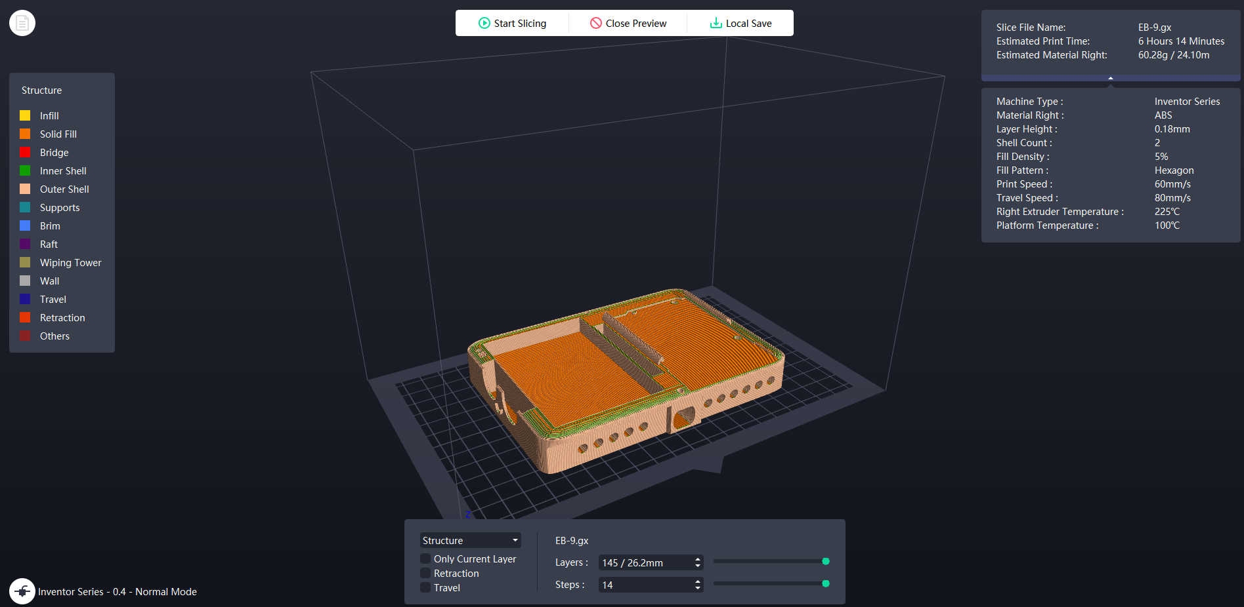Click the sliced enclosure model in viewport
1244x607 pixels.
coord(626,380)
